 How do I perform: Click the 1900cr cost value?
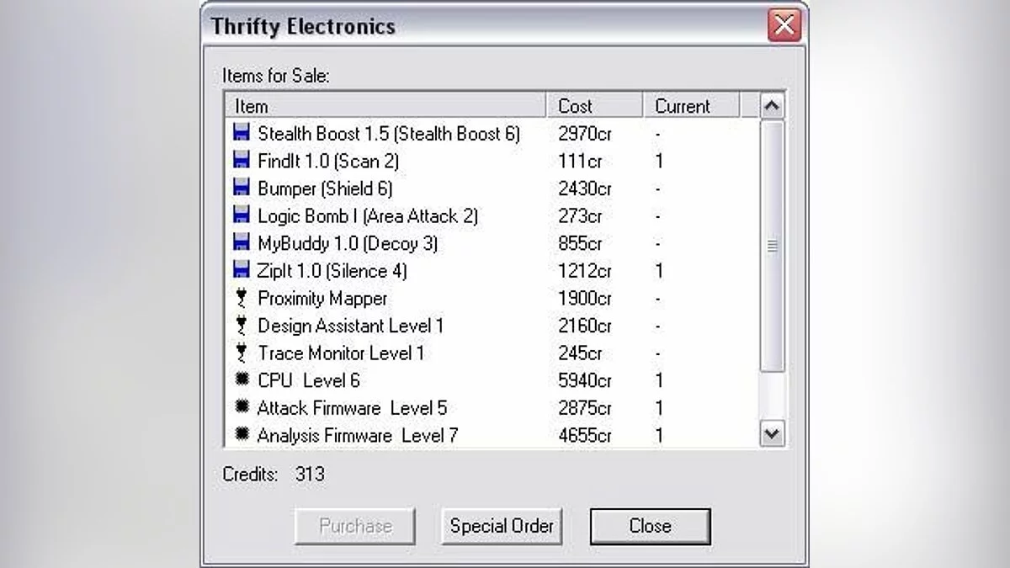[585, 298]
